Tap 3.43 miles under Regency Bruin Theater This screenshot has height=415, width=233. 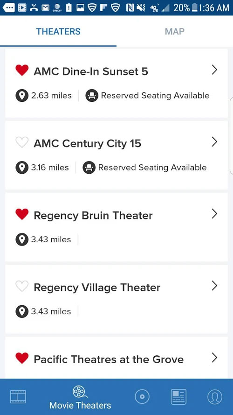point(51,239)
